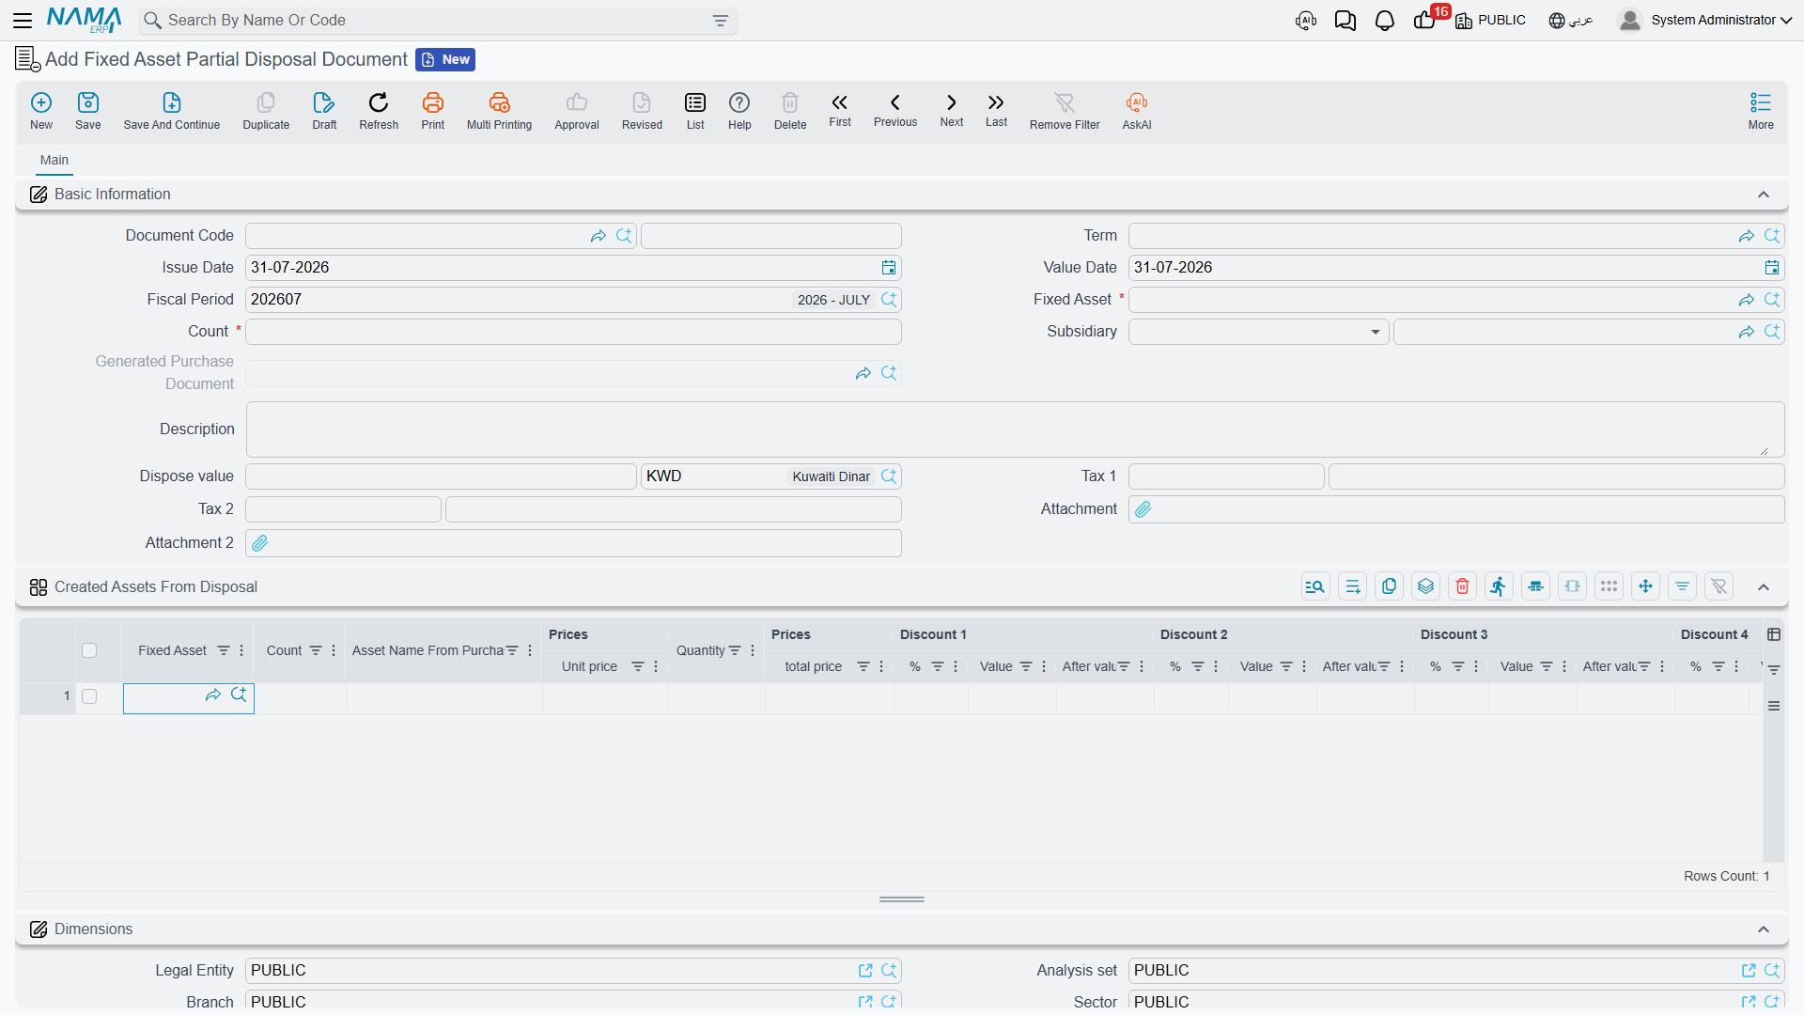Viewport: 1804px width, 1015px height.
Task: Open Help
Action: tap(739, 111)
